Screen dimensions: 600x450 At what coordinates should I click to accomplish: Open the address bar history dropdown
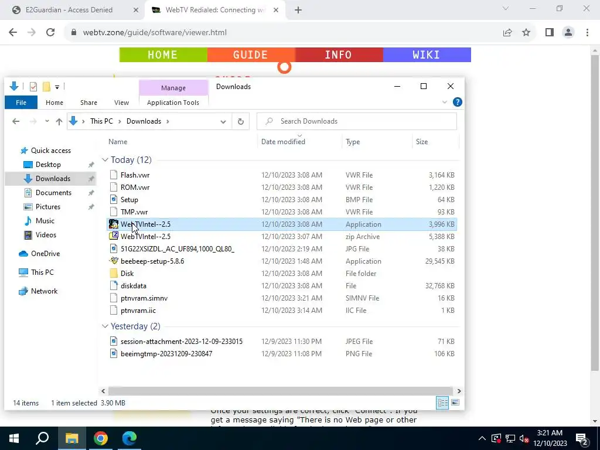(x=223, y=122)
